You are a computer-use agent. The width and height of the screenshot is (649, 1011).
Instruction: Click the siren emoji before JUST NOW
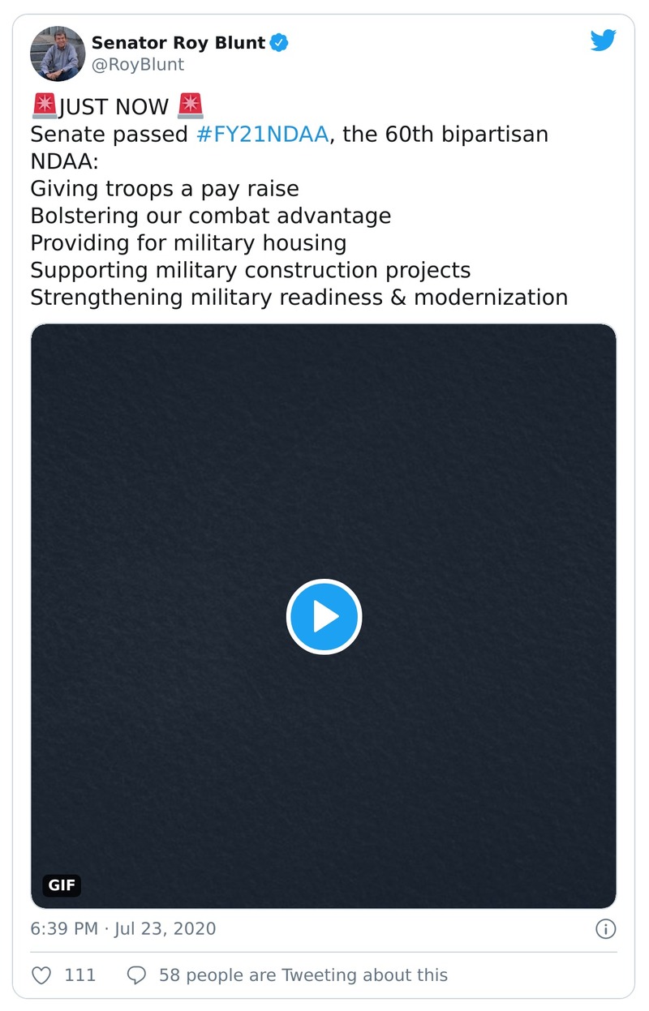pos(44,106)
